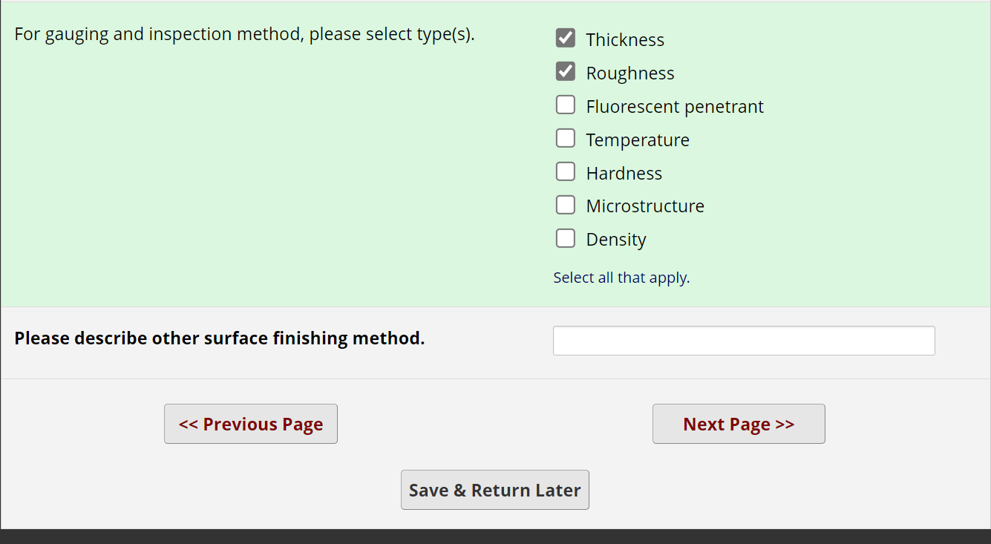Check the Fluorescent penetrant checkbox
Viewport: 991px width, 544px height.
(566, 105)
